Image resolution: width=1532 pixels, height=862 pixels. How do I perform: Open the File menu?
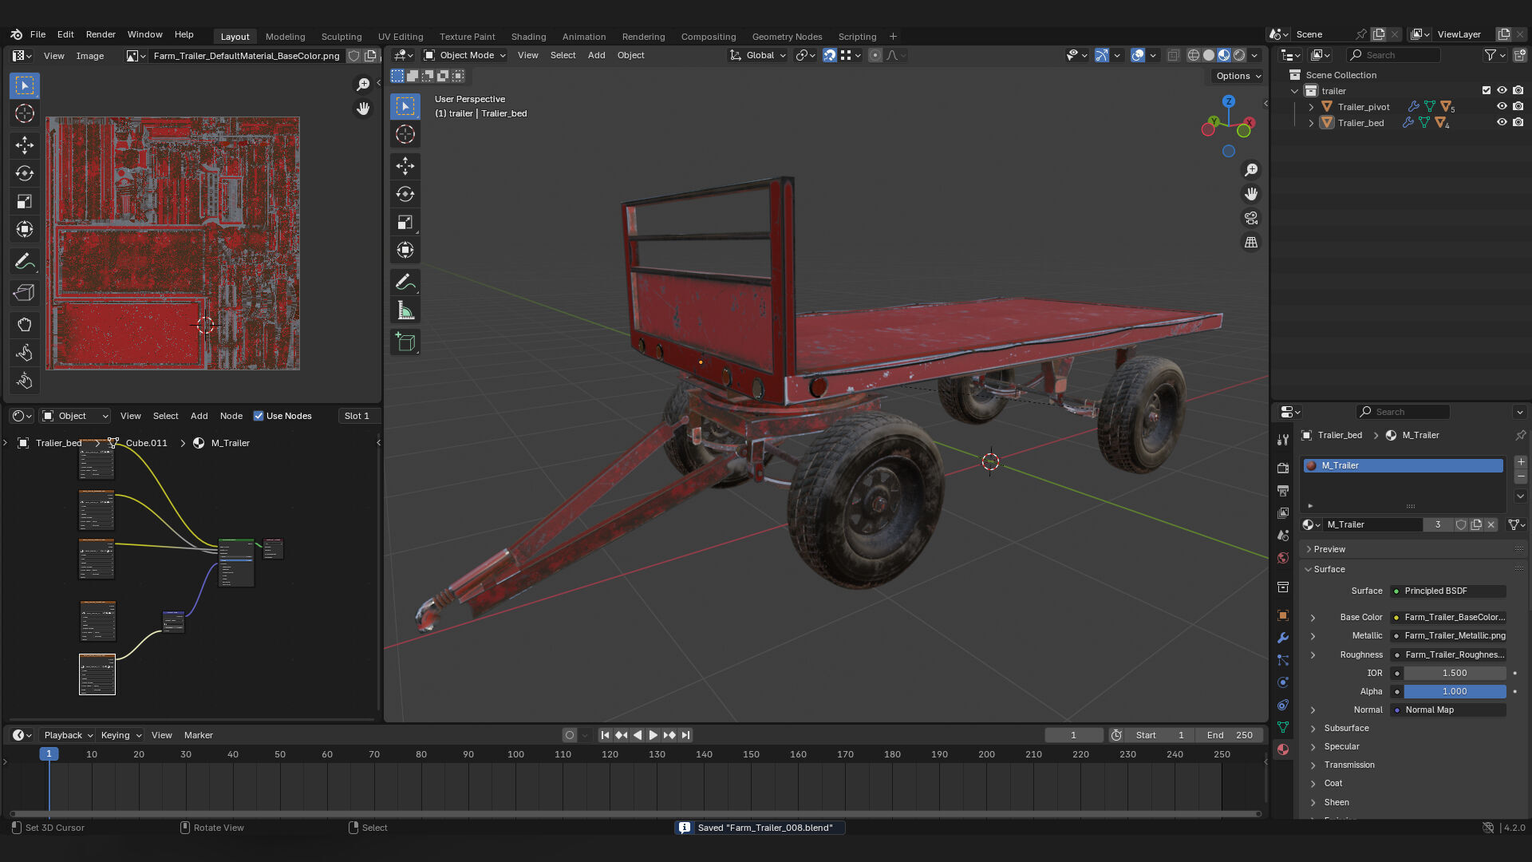click(x=38, y=34)
